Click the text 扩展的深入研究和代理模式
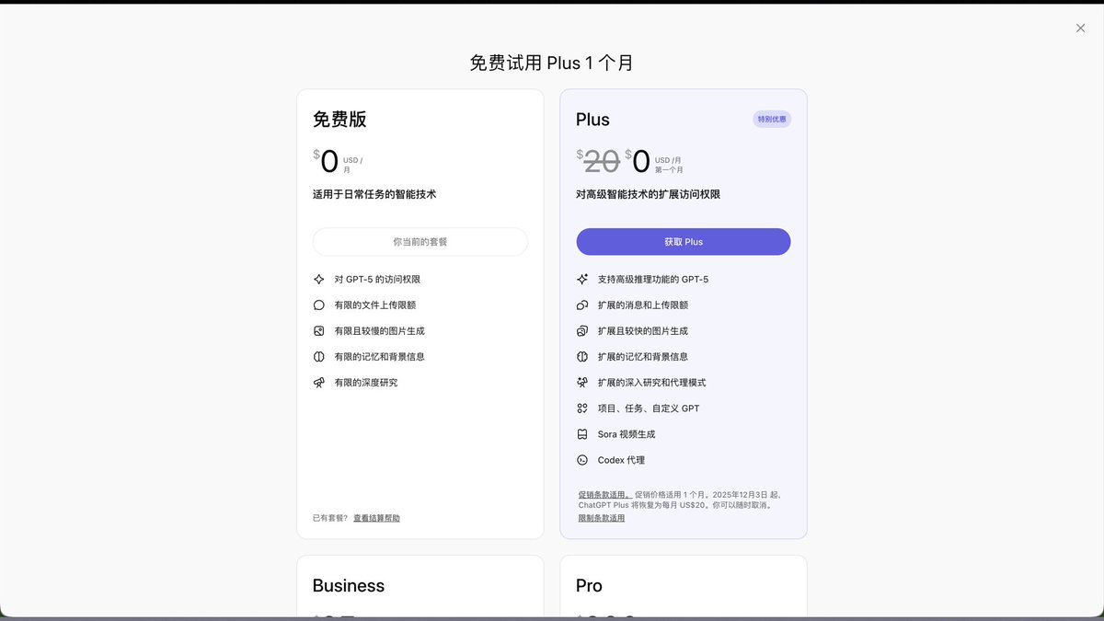 [x=652, y=382]
